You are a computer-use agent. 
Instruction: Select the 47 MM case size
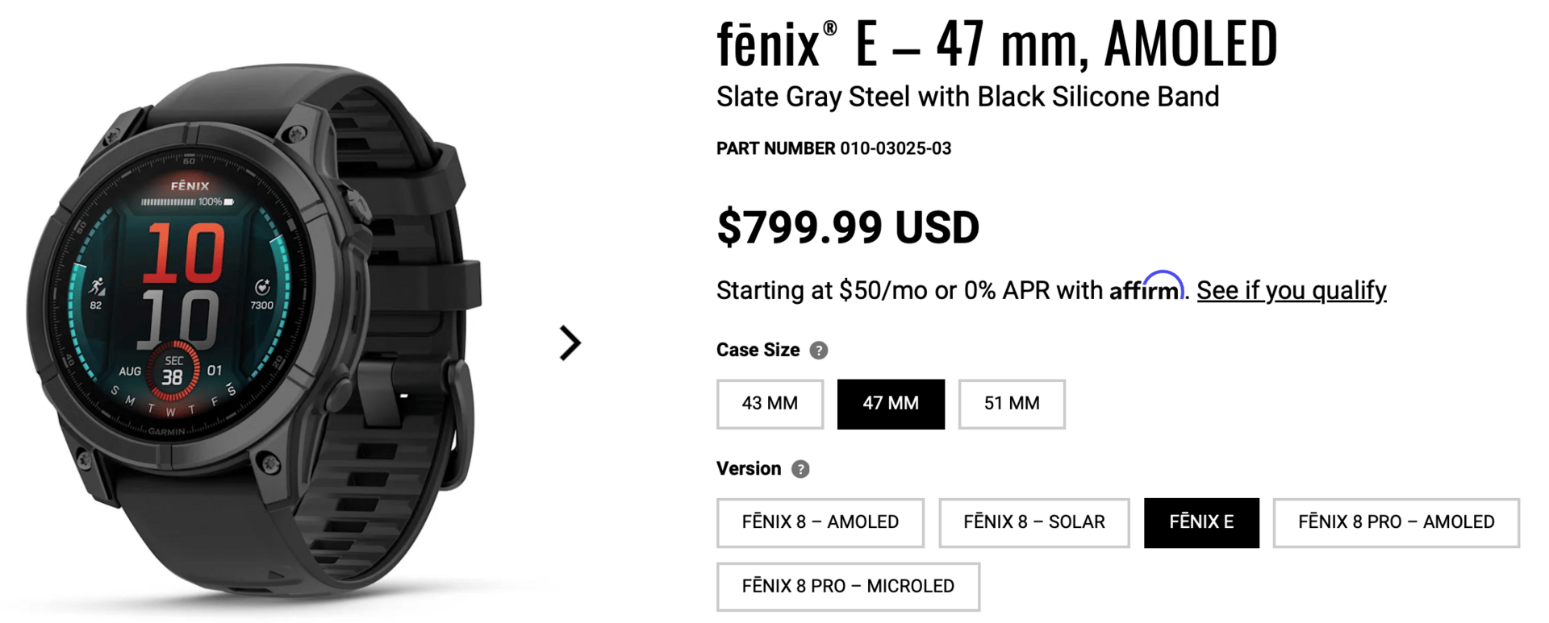(x=891, y=404)
